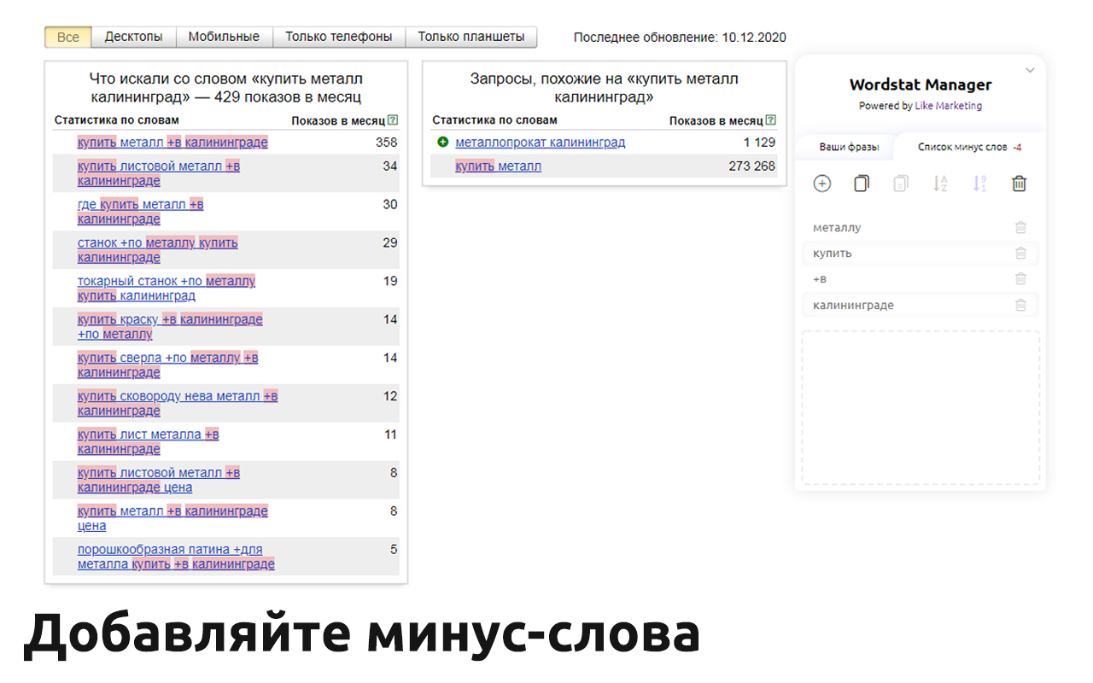The height and width of the screenshot is (683, 1093).
Task: Open query «купить листовой металл +в калининграде цена»
Action: pyautogui.click(x=159, y=481)
